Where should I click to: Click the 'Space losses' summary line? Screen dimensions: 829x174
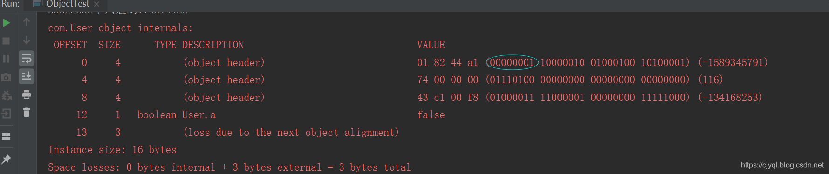(x=230, y=167)
